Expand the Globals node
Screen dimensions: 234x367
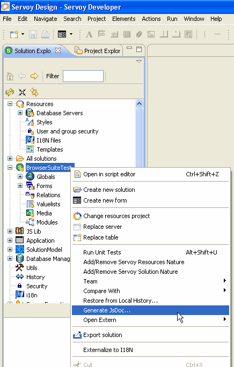click(20, 176)
